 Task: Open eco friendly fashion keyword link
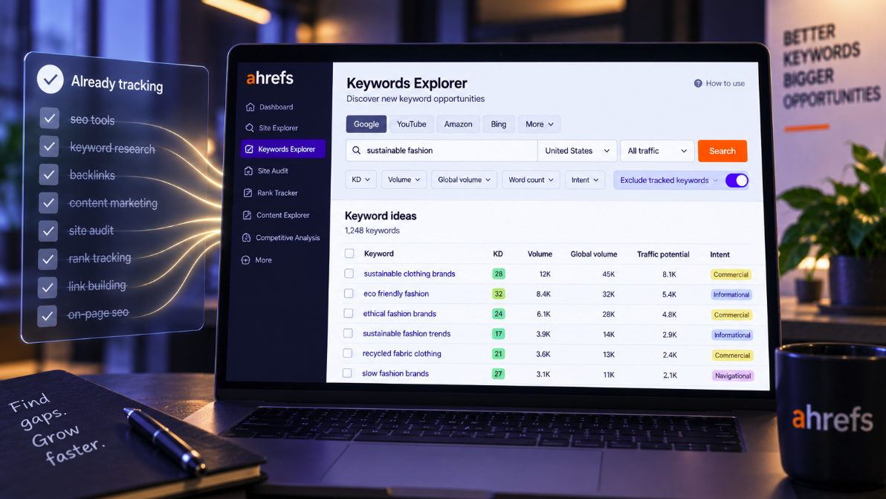pyautogui.click(x=396, y=293)
